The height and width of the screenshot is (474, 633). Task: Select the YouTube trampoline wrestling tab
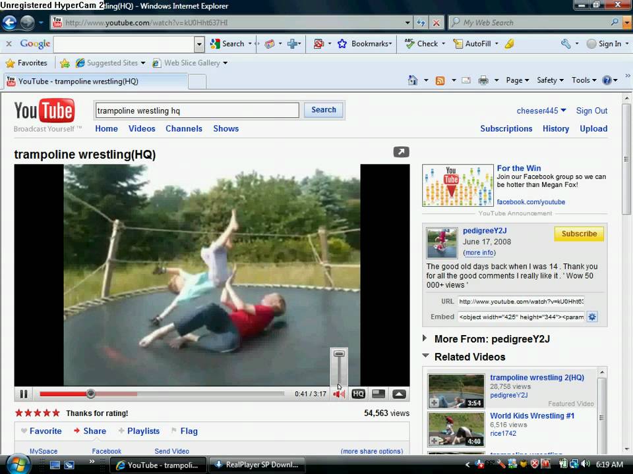pos(95,82)
